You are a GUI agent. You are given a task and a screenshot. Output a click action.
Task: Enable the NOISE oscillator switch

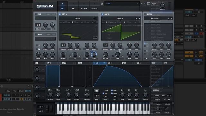tap(36, 34)
